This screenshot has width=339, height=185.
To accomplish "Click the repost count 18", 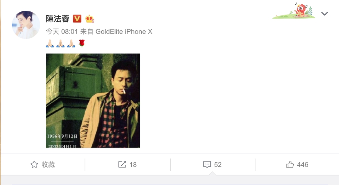I will pyautogui.click(x=133, y=165).
